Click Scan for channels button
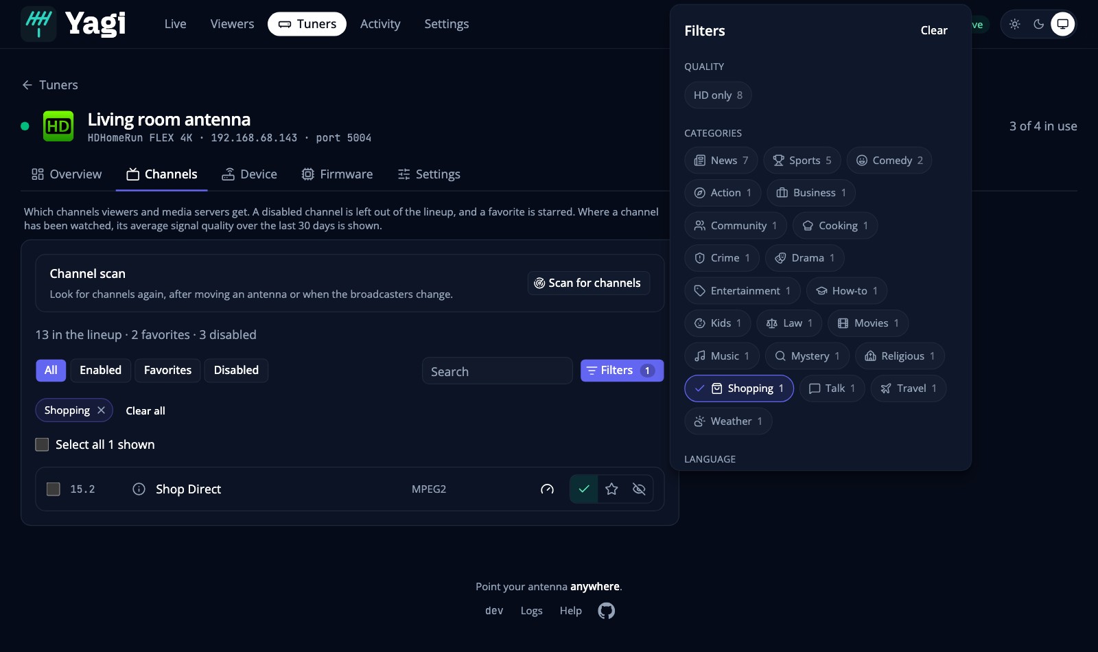Screen dimensions: 1098x652 click(x=589, y=283)
